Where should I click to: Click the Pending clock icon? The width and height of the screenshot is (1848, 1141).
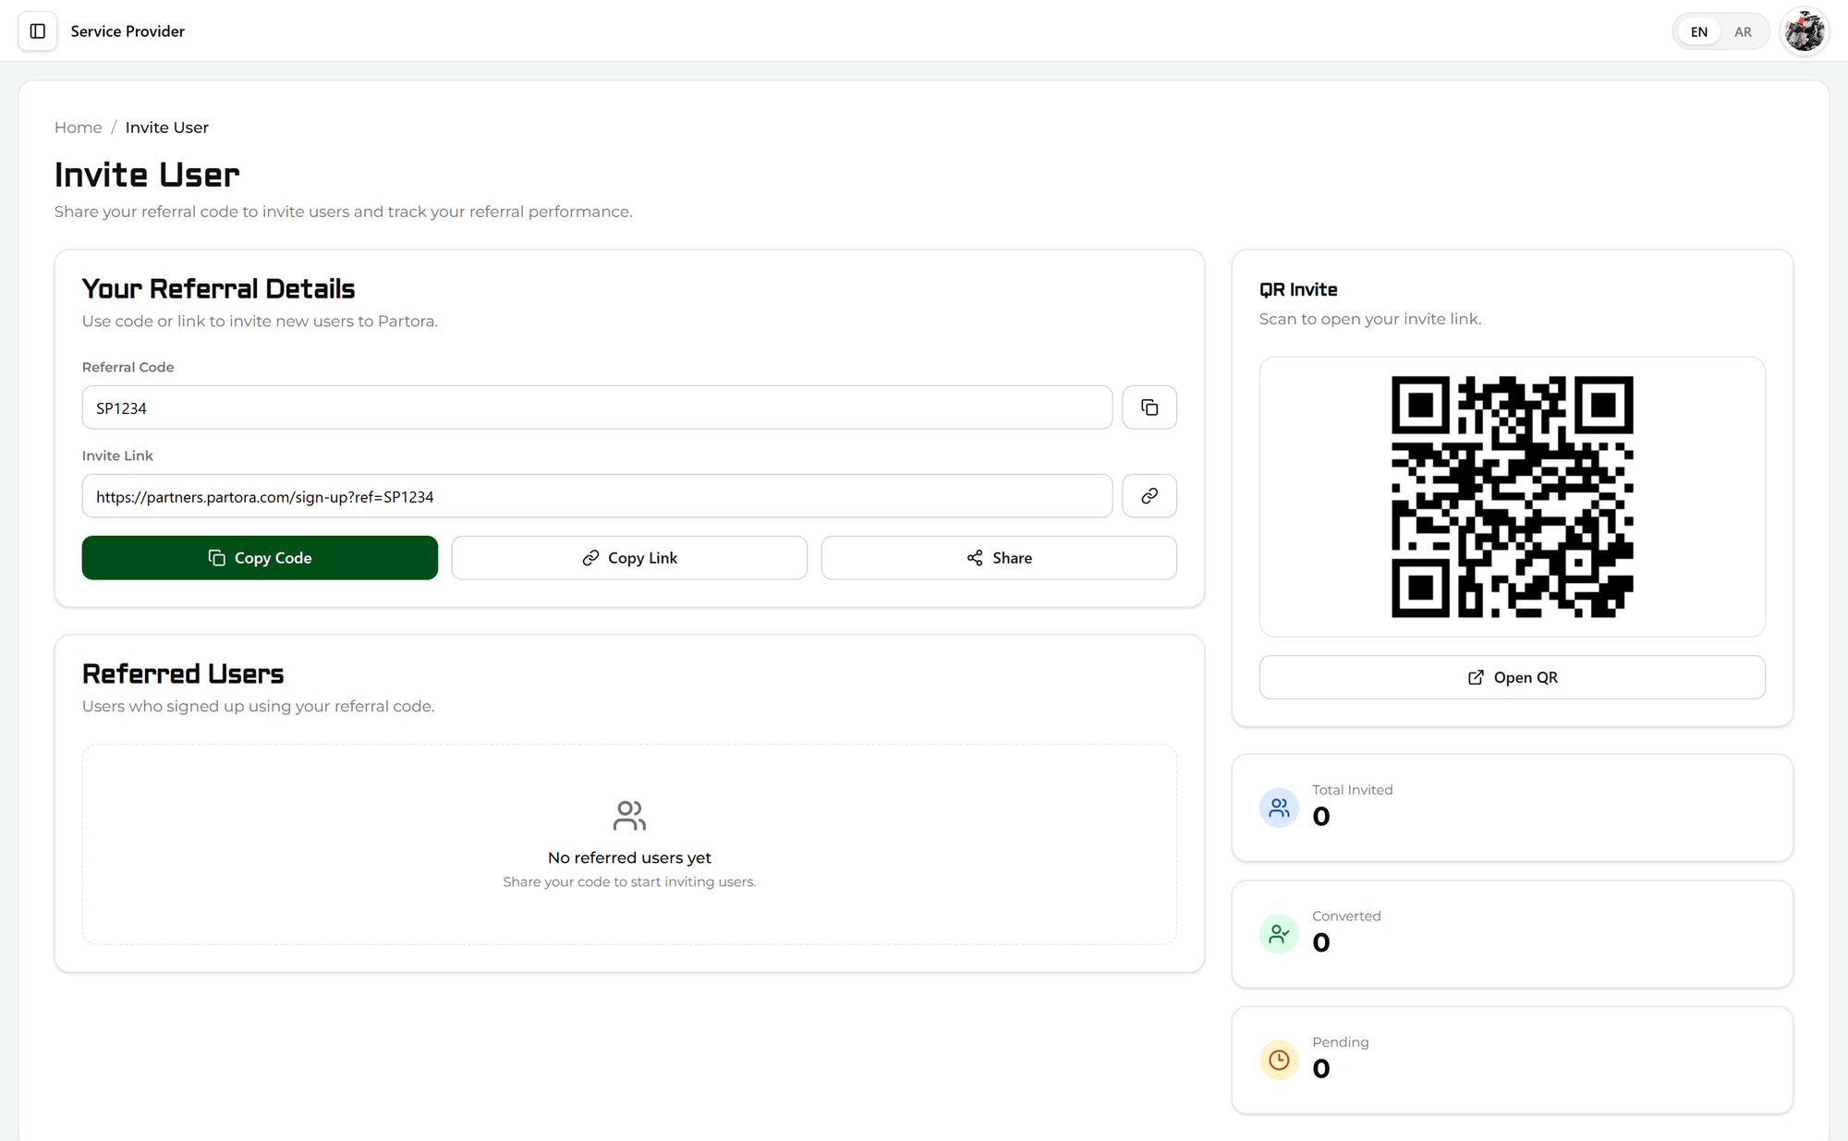[x=1279, y=1061]
